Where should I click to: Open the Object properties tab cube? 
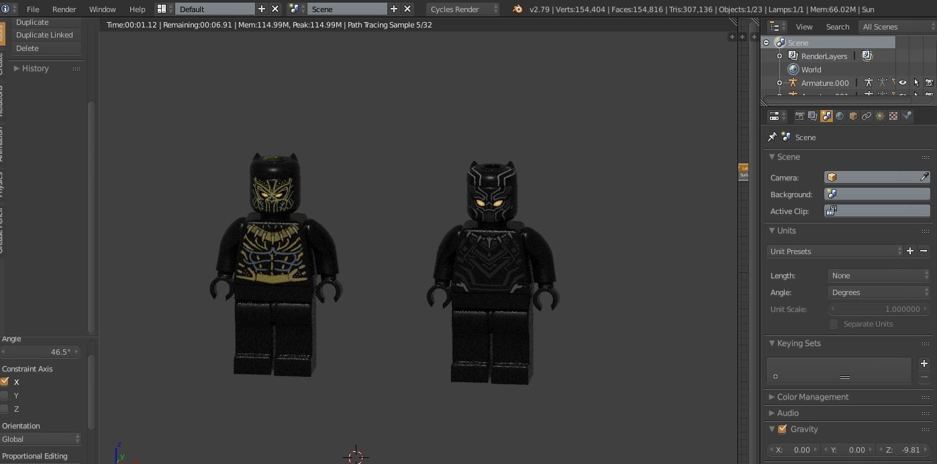pos(853,116)
